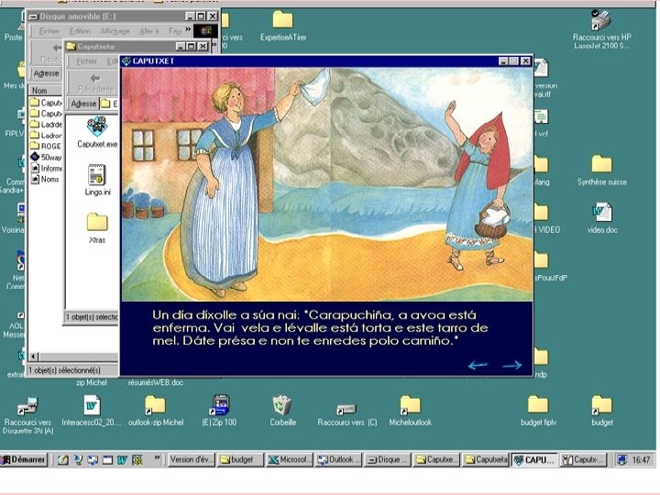Open the Edition menu in Disque amovible

[80, 31]
